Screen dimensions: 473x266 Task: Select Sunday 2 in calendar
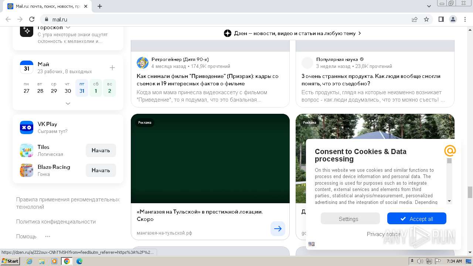(x=110, y=88)
